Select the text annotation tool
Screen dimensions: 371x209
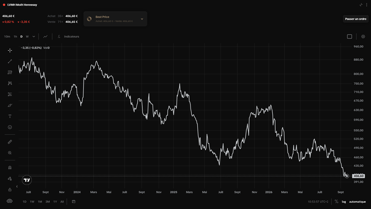point(10,116)
